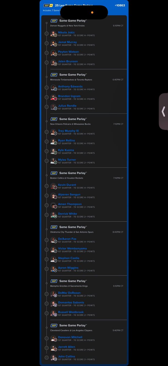Tap the SGP badge for Timberwolves @ Raptors
This screenshot has width=168, height=366.
pyautogui.click(x=54, y=75)
